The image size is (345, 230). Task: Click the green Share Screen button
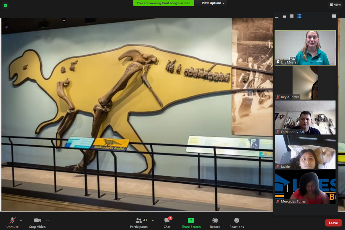point(191,223)
